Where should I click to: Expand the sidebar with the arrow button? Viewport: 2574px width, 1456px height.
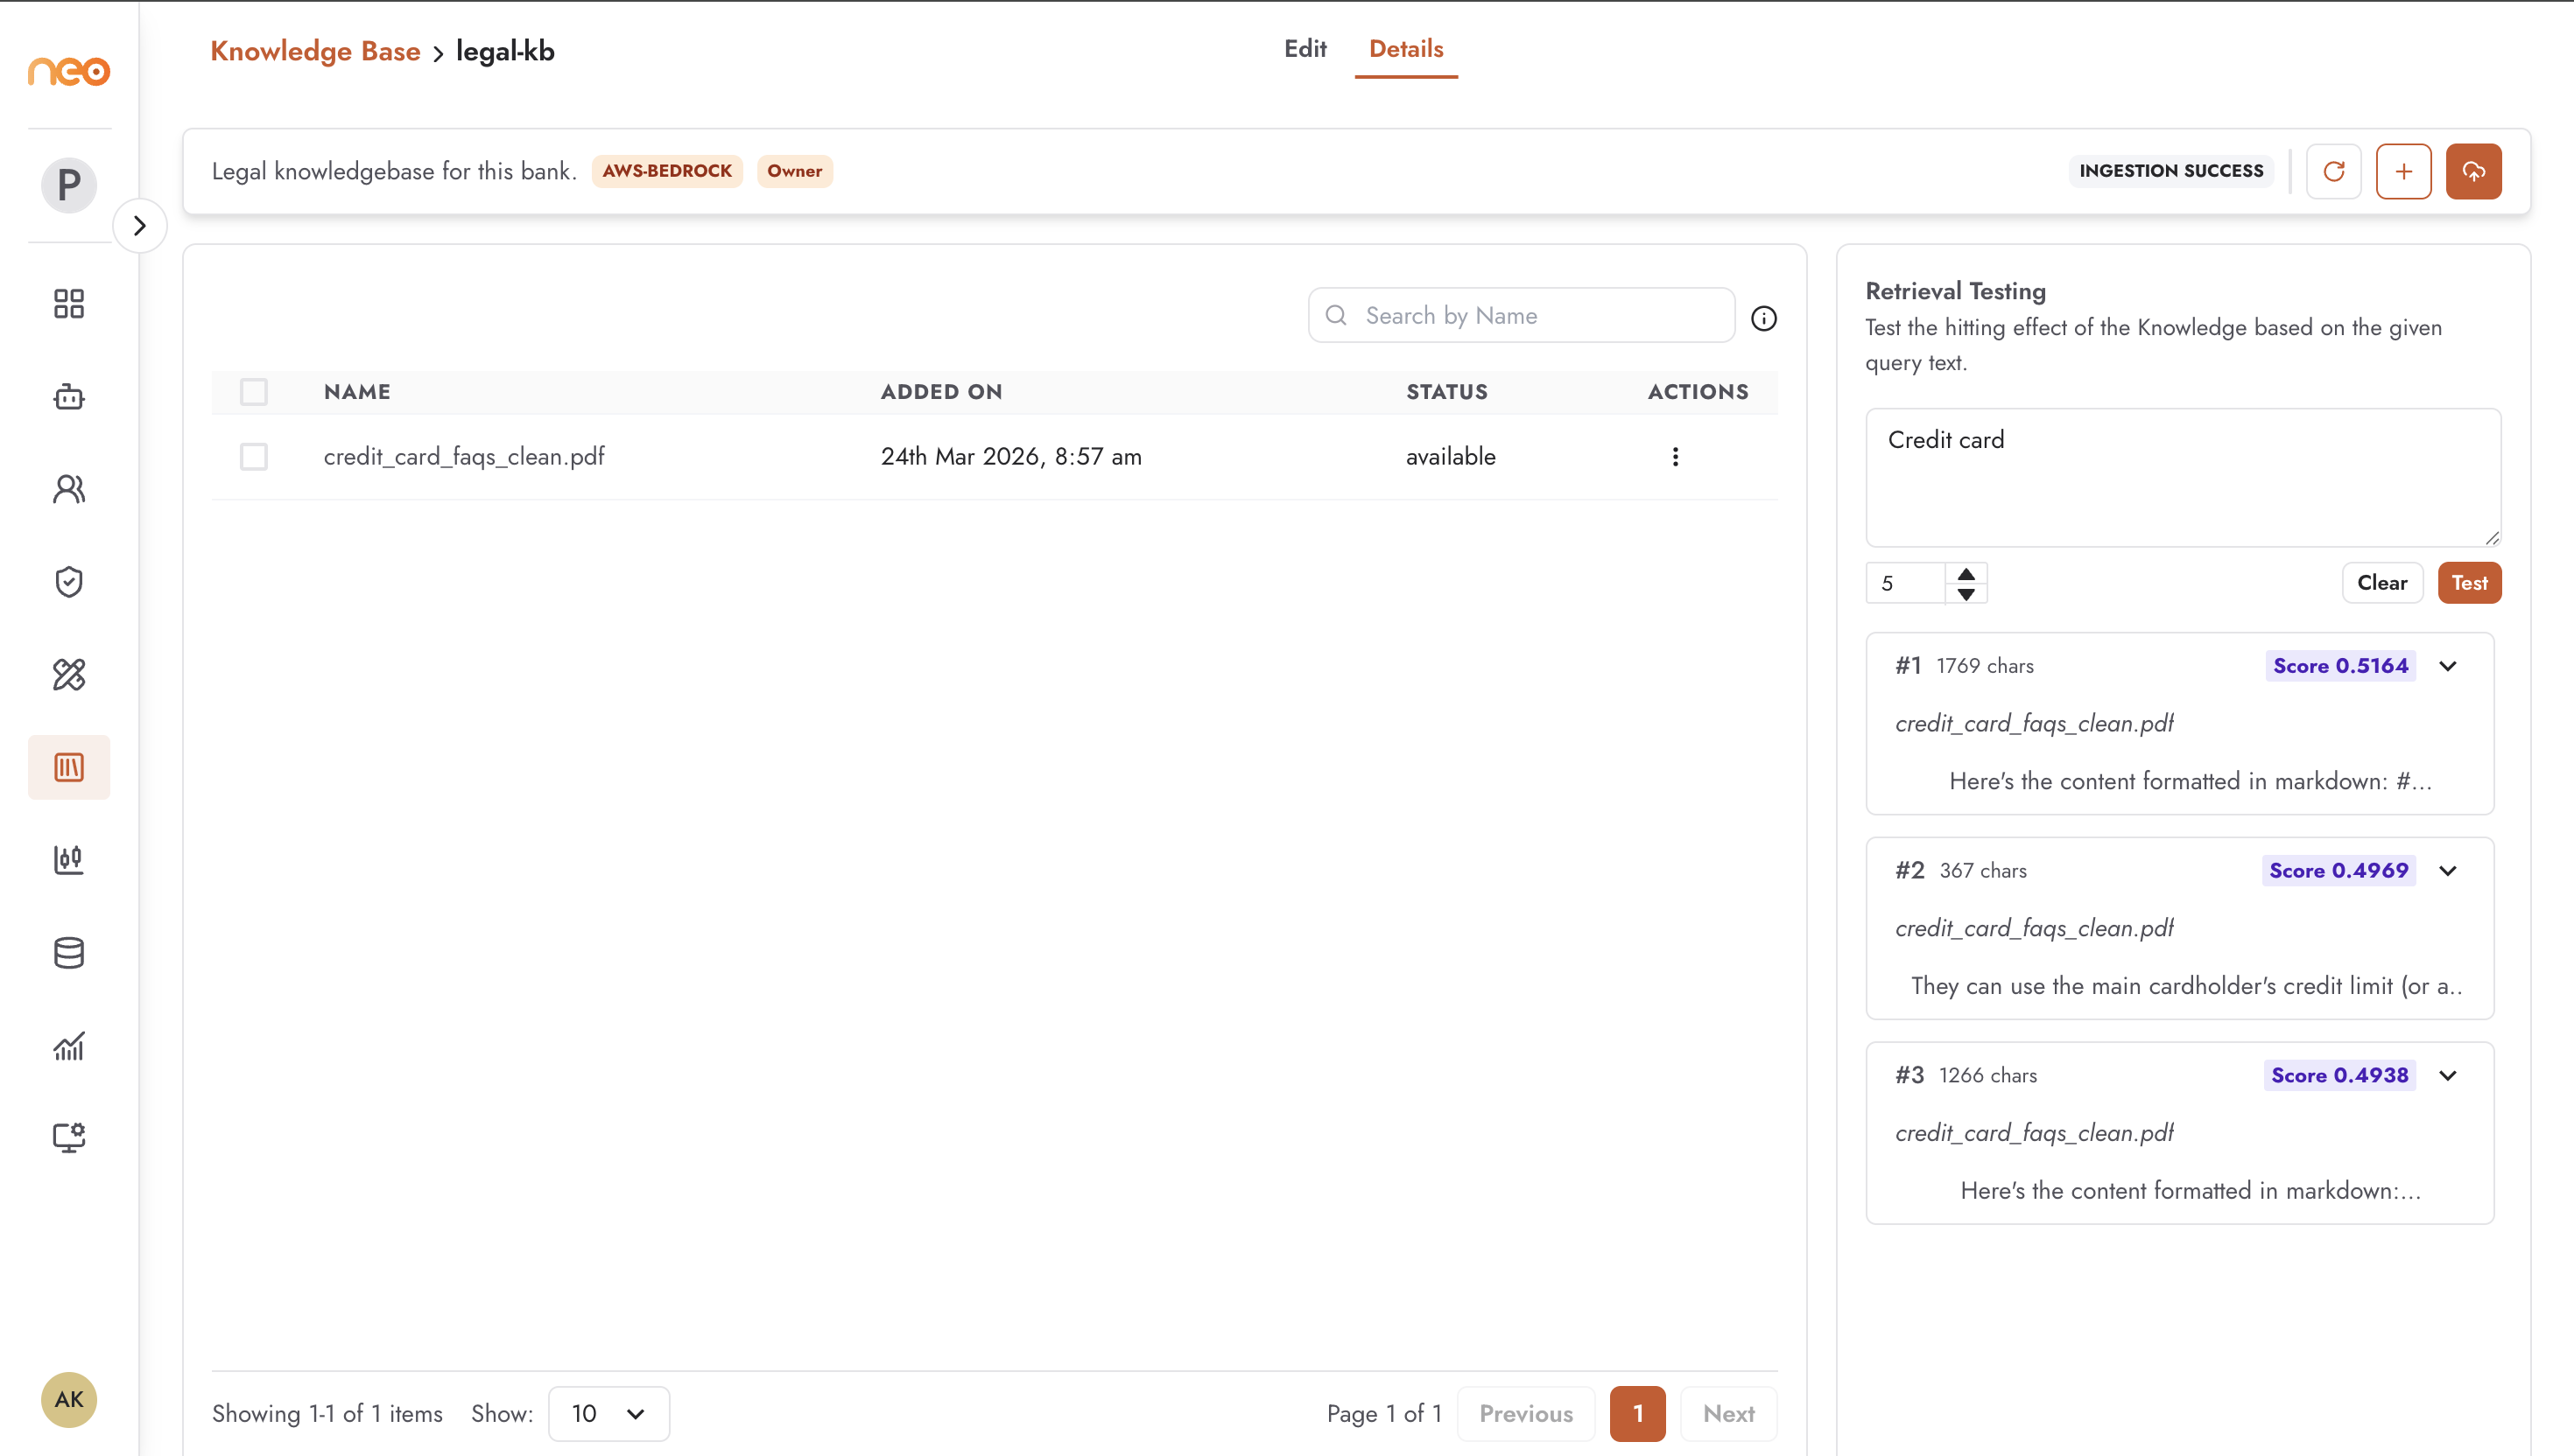pos(140,226)
